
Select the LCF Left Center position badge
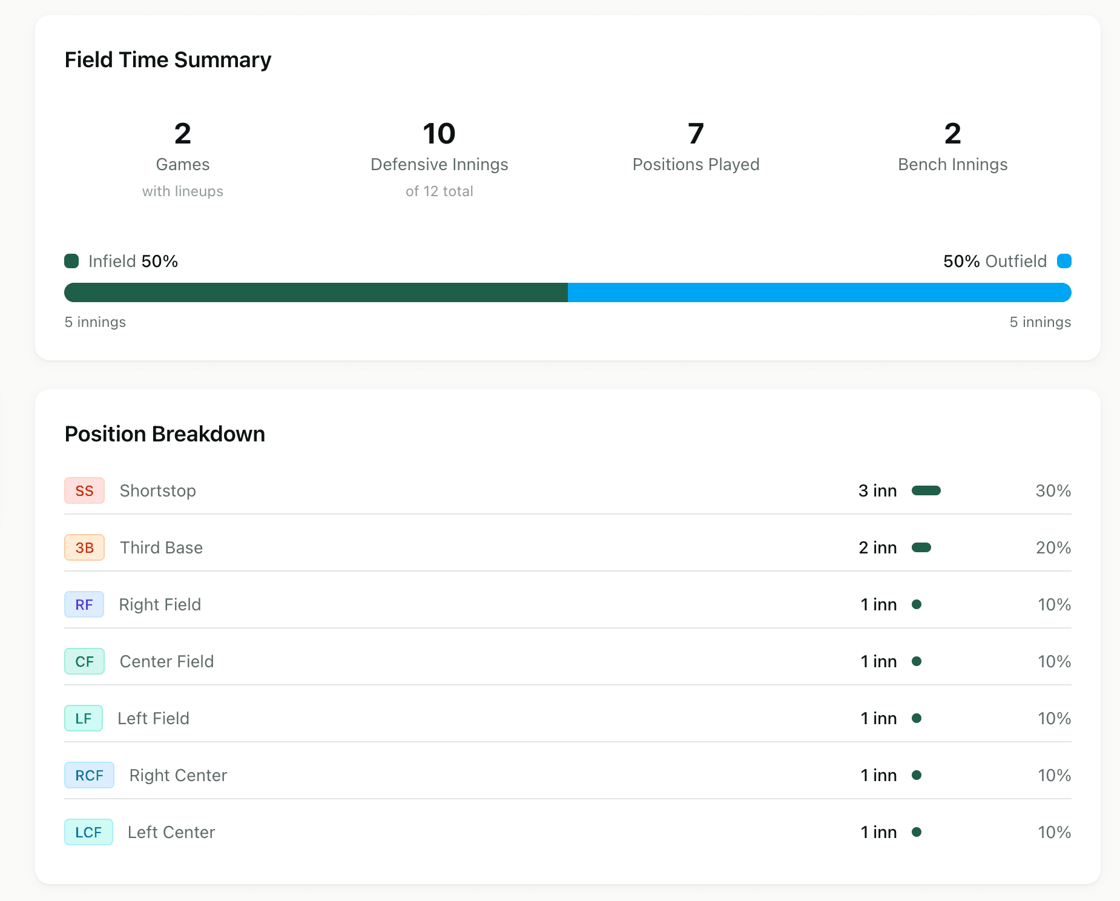(x=88, y=831)
